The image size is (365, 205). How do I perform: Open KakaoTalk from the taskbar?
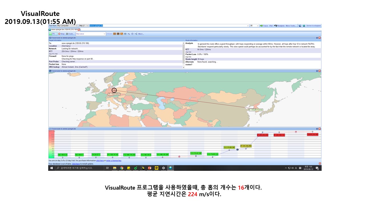pyautogui.click(x=157, y=168)
